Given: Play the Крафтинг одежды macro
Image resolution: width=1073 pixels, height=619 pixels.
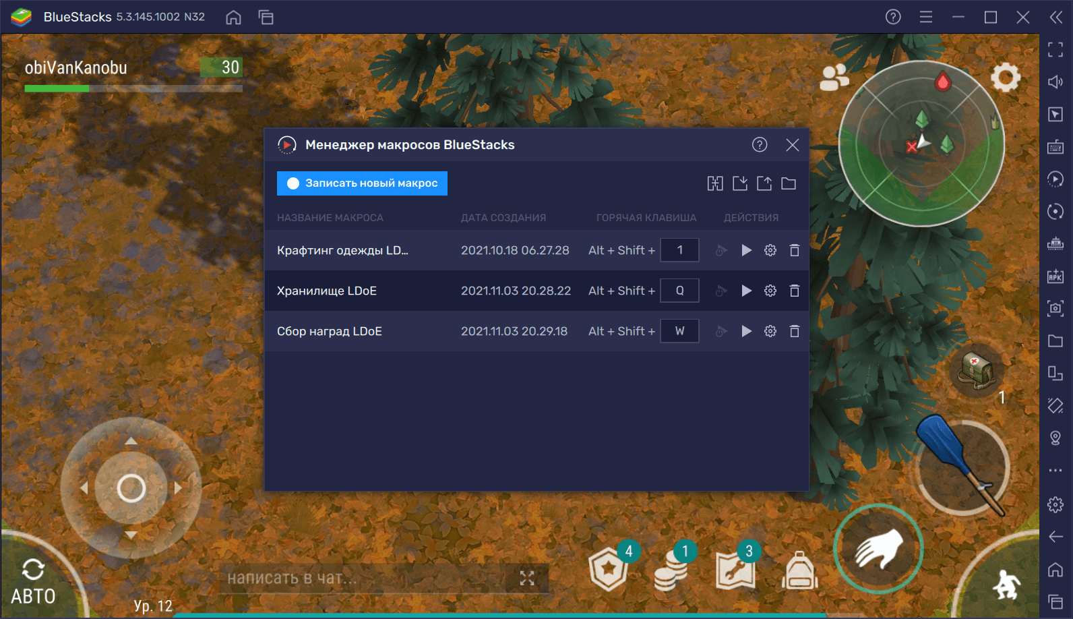Looking at the screenshot, I should click(x=746, y=250).
